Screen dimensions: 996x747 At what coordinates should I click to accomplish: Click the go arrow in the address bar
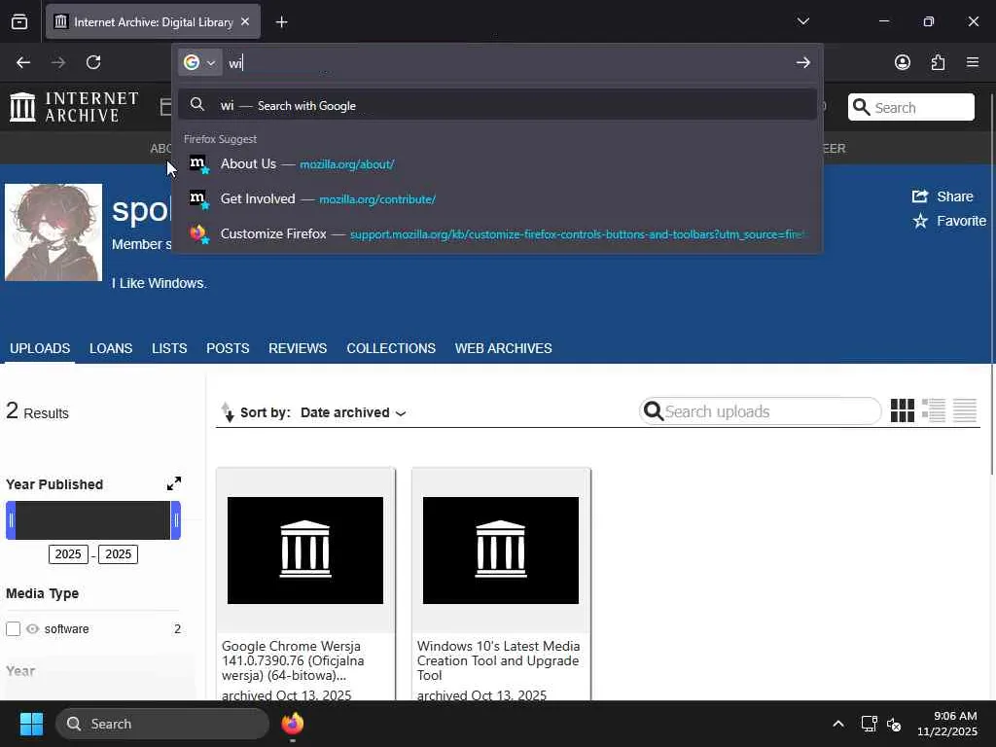pos(802,62)
